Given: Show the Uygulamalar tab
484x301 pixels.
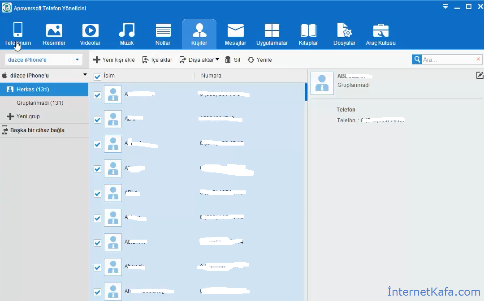Looking at the screenshot, I should click(x=272, y=34).
